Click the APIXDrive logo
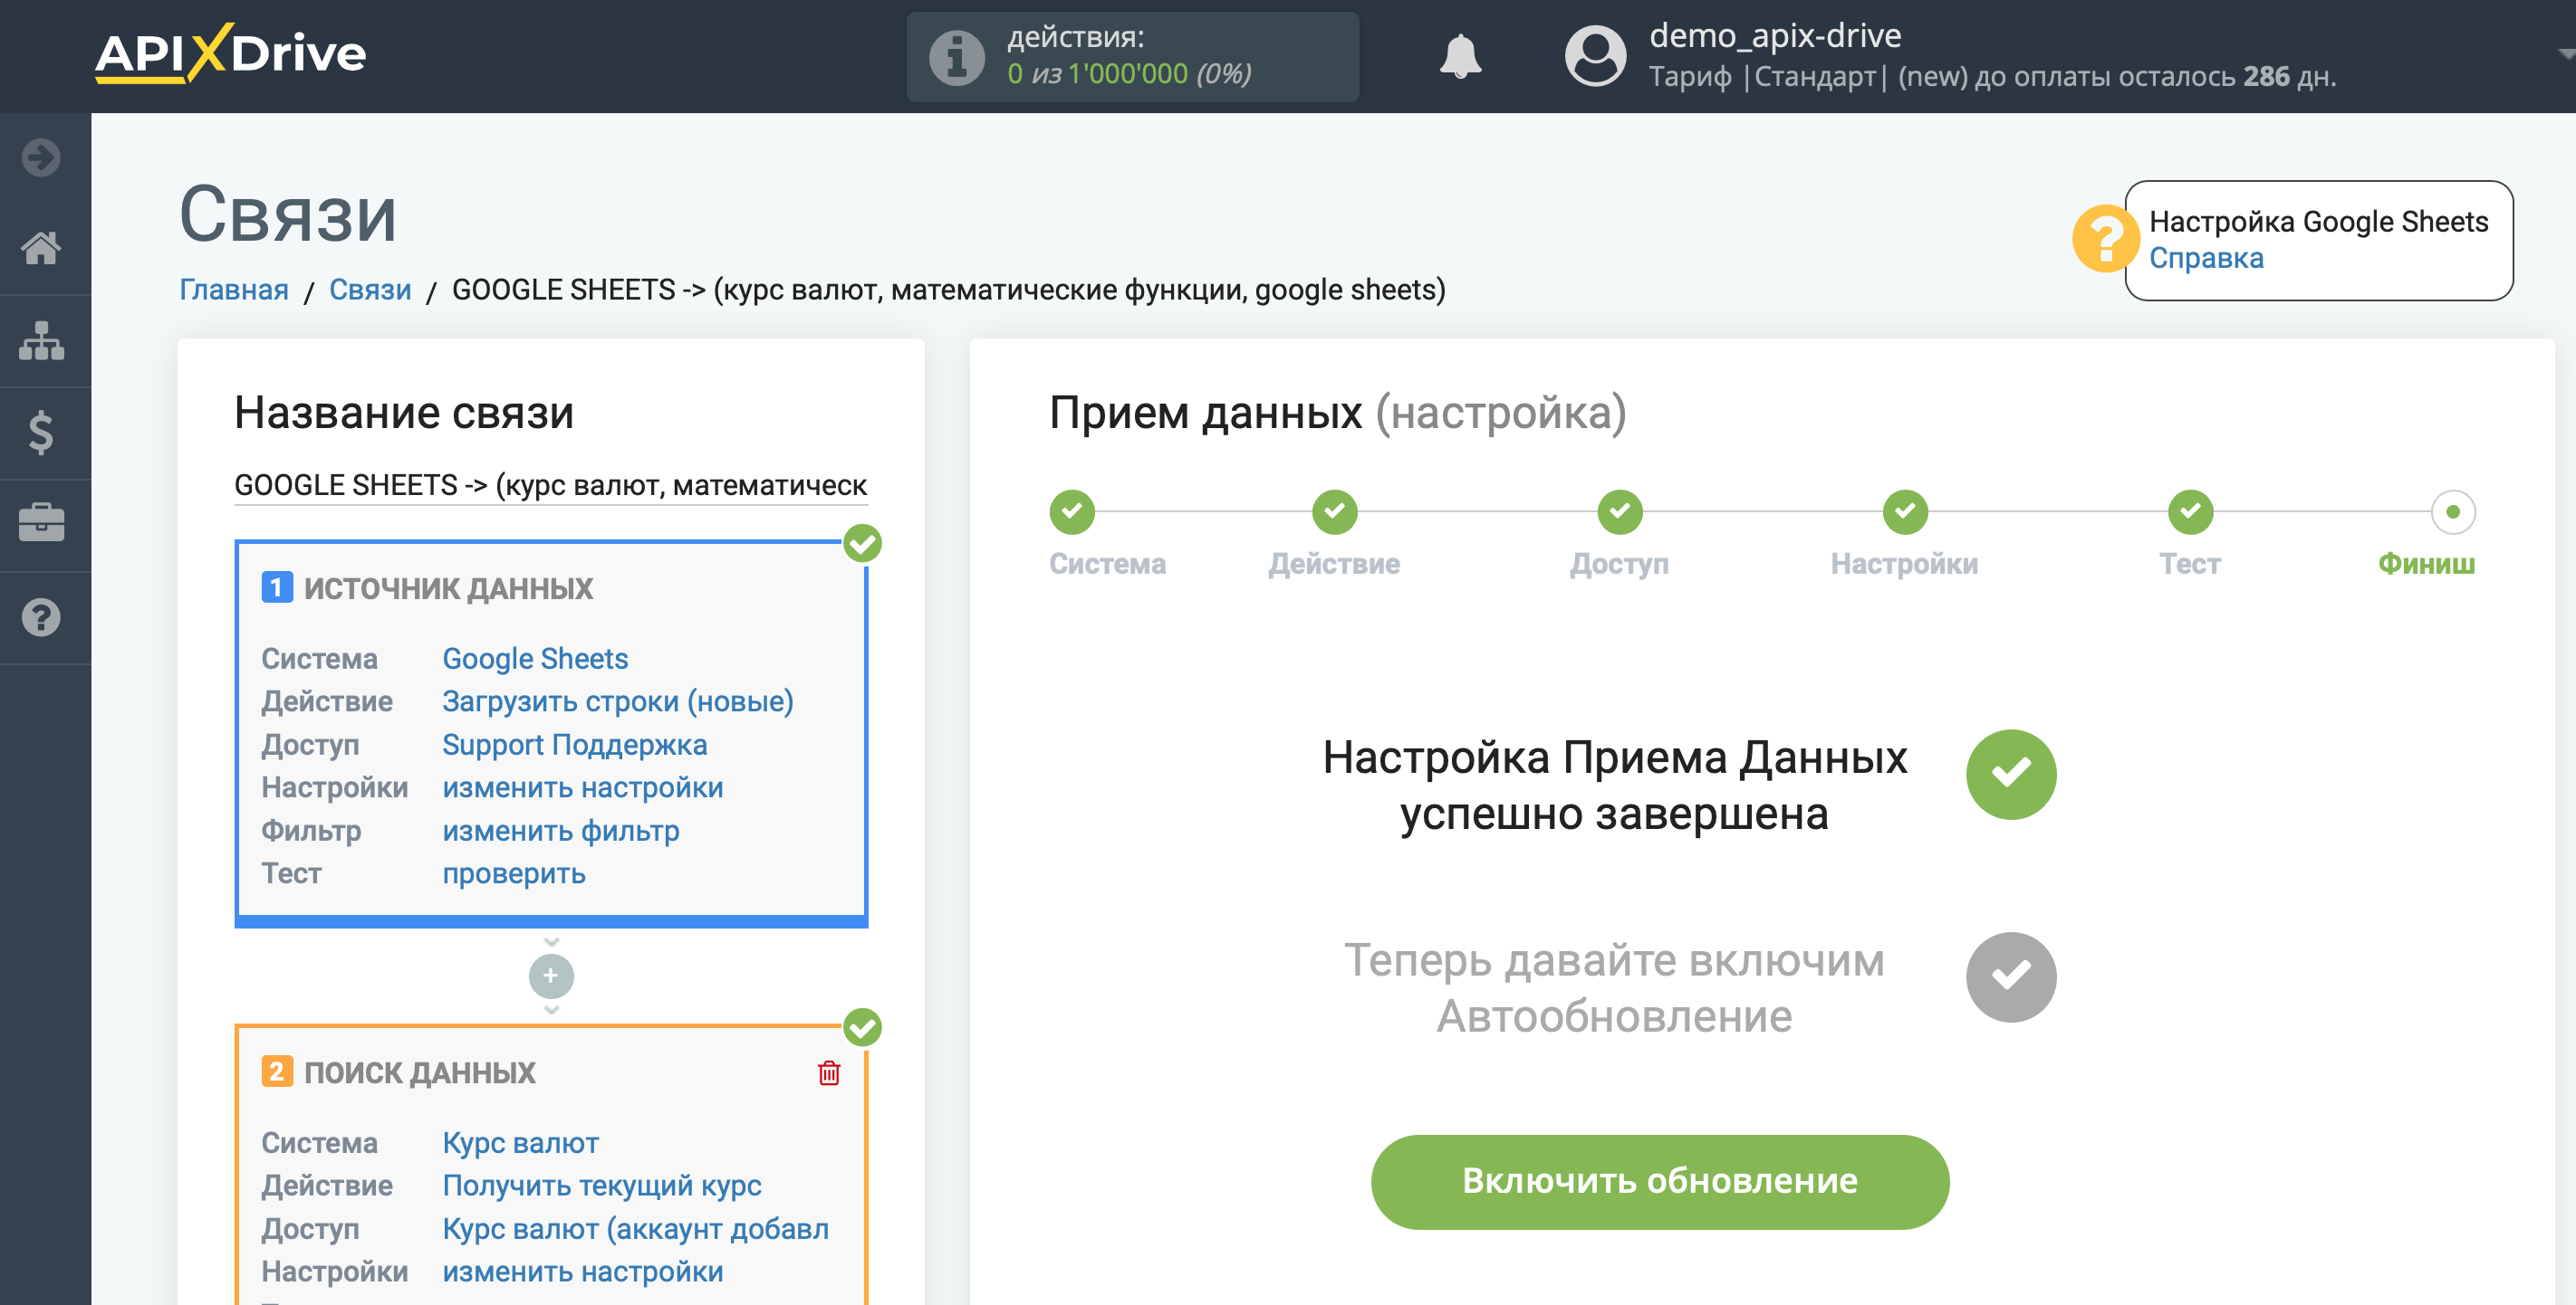Screen dimensions: 2576x1305 click(x=230, y=53)
